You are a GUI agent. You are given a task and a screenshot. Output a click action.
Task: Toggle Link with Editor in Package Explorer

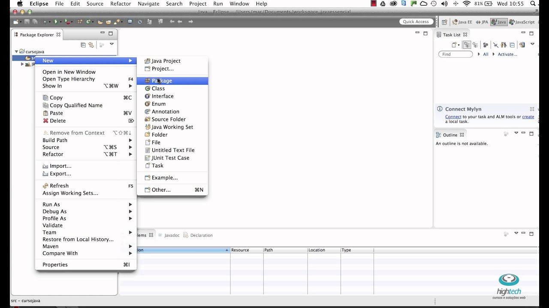coord(91,44)
